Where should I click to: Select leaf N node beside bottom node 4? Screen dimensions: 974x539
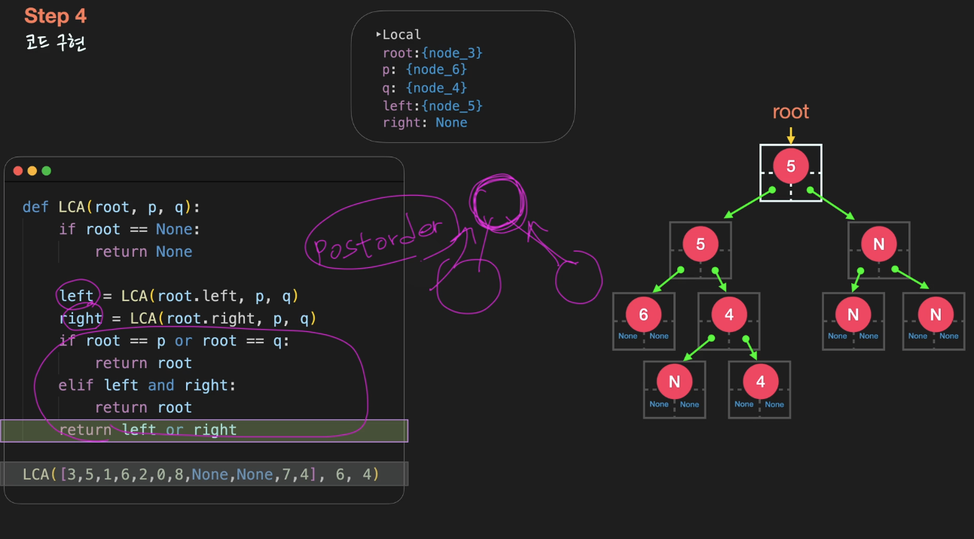point(674,382)
